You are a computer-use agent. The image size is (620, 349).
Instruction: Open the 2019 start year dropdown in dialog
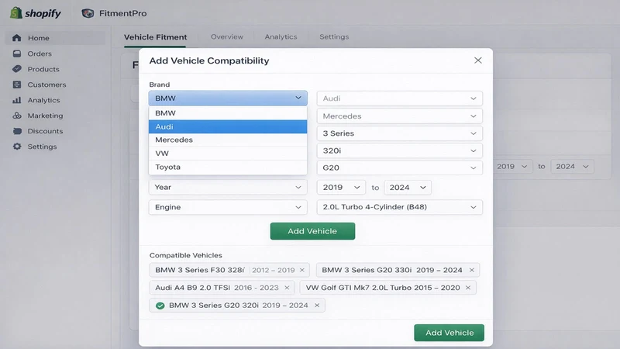pyautogui.click(x=340, y=187)
